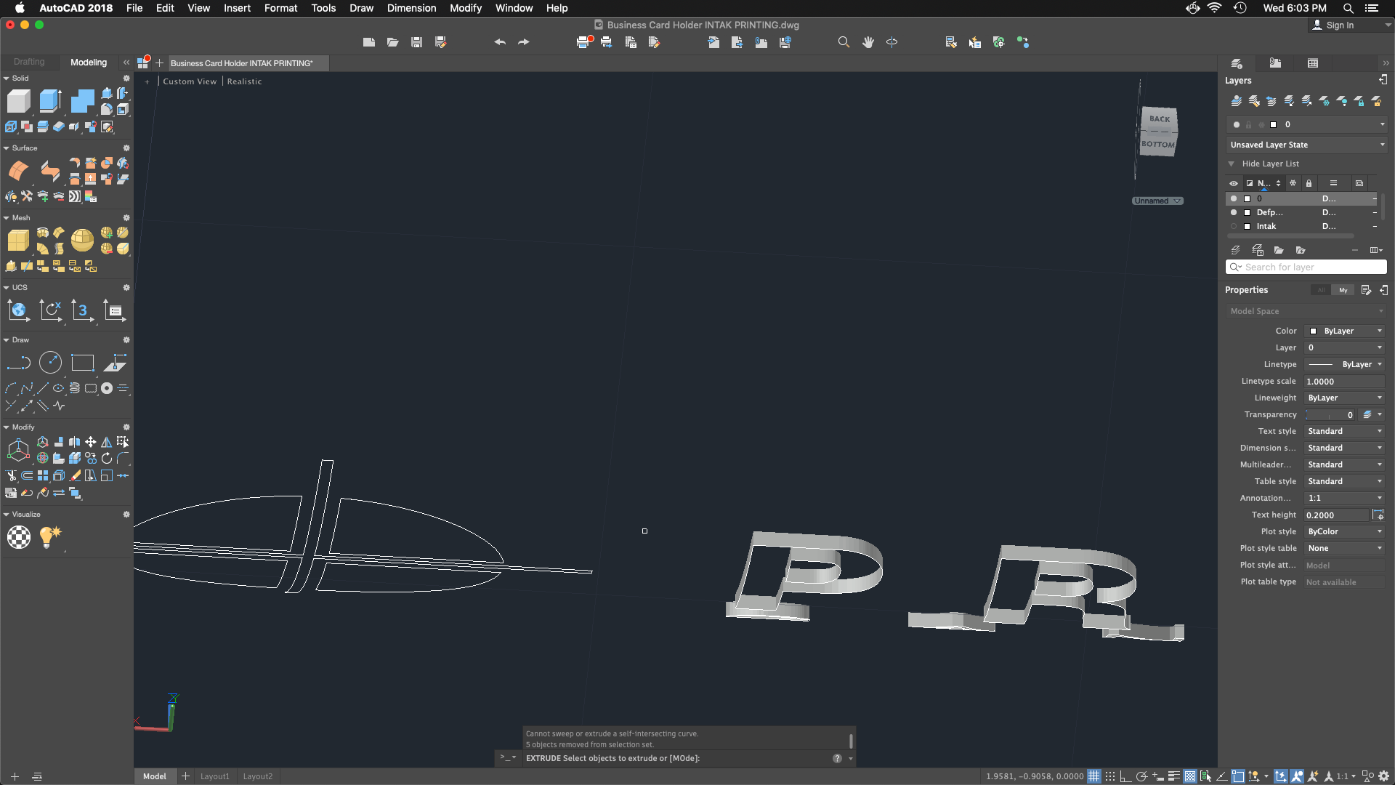Toggle visibility of the Intak layer

click(1234, 226)
